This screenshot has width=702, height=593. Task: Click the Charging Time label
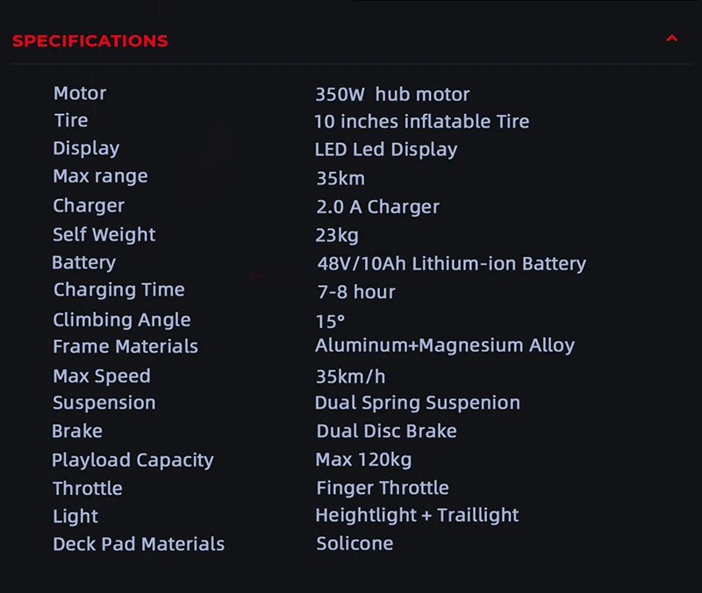pos(118,289)
